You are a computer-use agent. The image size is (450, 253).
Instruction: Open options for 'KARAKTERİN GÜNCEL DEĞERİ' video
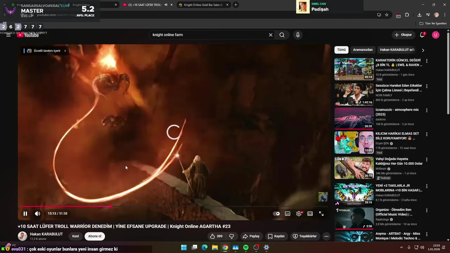tap(427, 61)
